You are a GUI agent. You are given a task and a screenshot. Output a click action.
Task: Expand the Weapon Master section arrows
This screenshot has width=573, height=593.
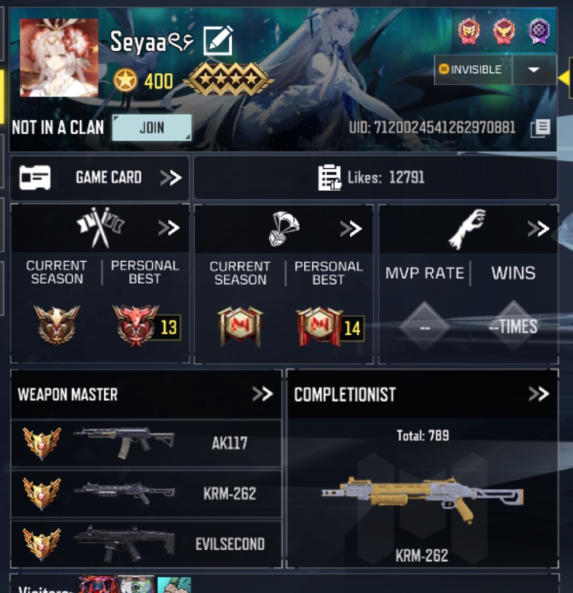(262, 394)
